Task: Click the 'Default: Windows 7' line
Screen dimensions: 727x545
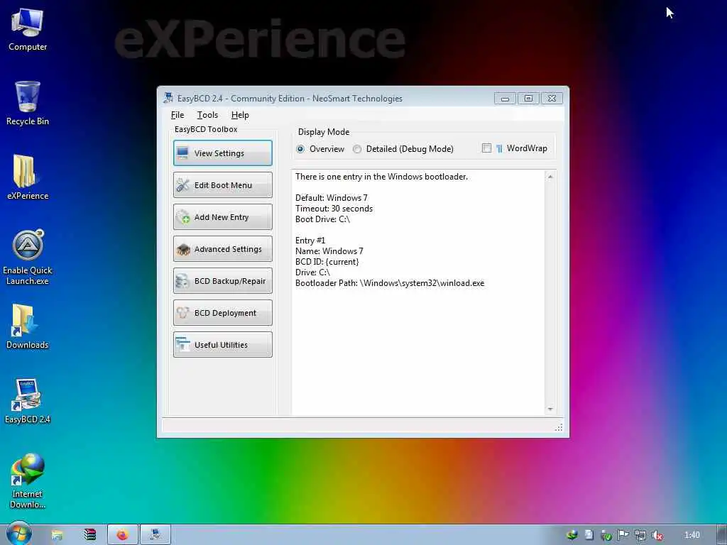Action: [x=332, y=198]
